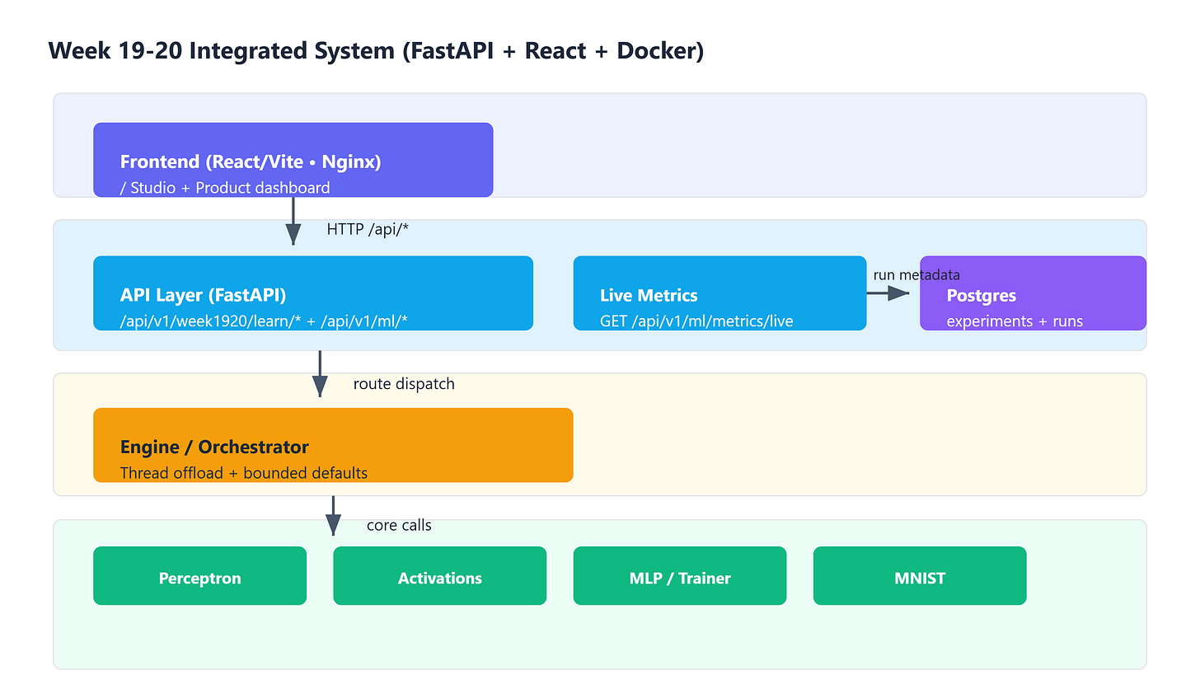Click the text "Thread offload + bounded defaults"
The width and height of the screenshot is (1200, 693).
[244, 473]
